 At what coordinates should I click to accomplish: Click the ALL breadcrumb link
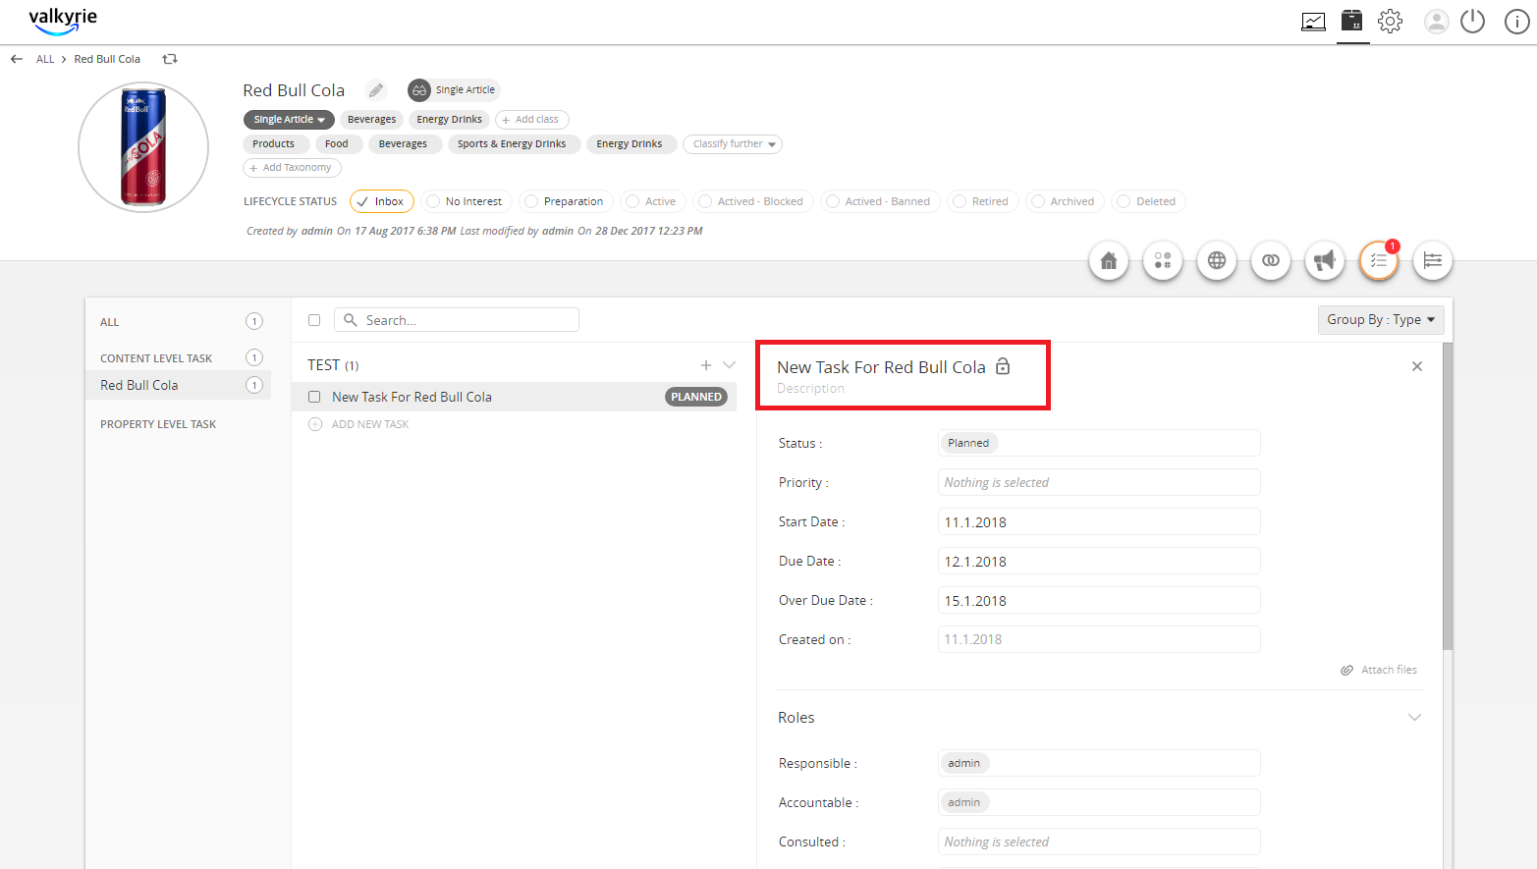pyautogui.click(x=45, y=59)
